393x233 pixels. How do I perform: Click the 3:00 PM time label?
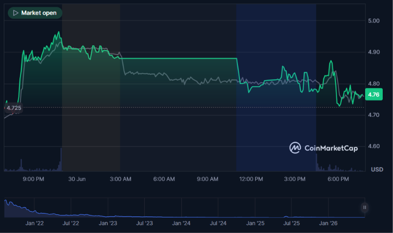coord(295,179)
